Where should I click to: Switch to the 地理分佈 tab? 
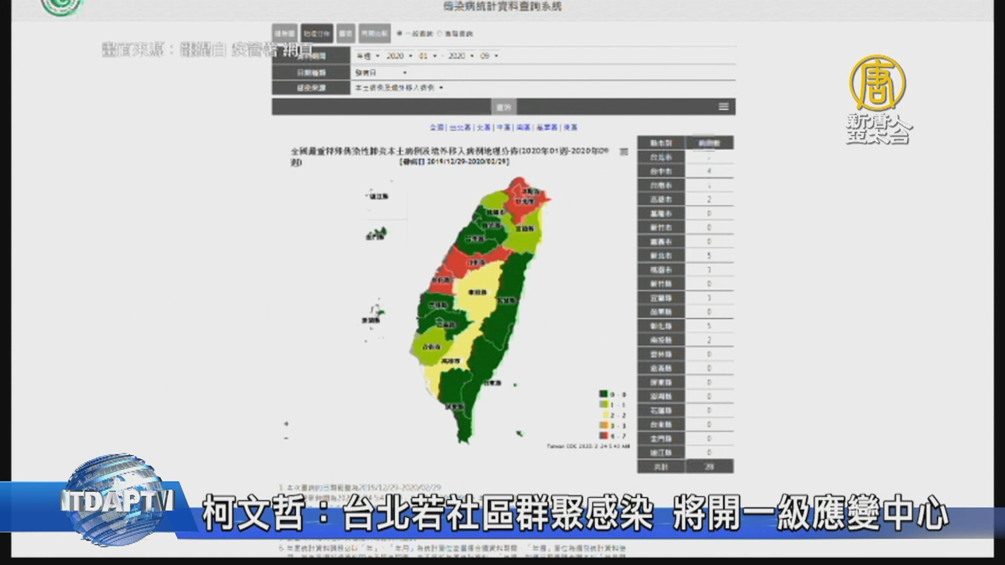317,33
